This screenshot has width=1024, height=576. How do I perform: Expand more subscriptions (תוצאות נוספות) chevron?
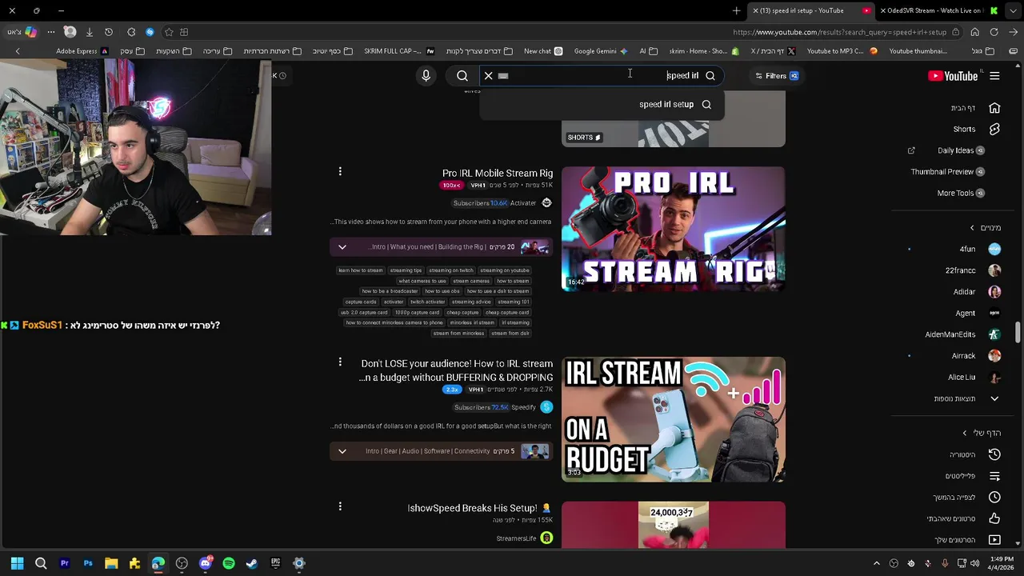(994, 398)
